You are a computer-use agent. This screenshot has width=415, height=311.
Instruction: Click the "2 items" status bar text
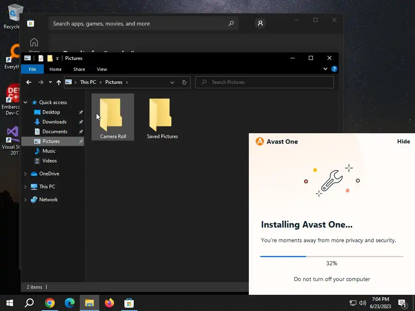coord(34,287)
